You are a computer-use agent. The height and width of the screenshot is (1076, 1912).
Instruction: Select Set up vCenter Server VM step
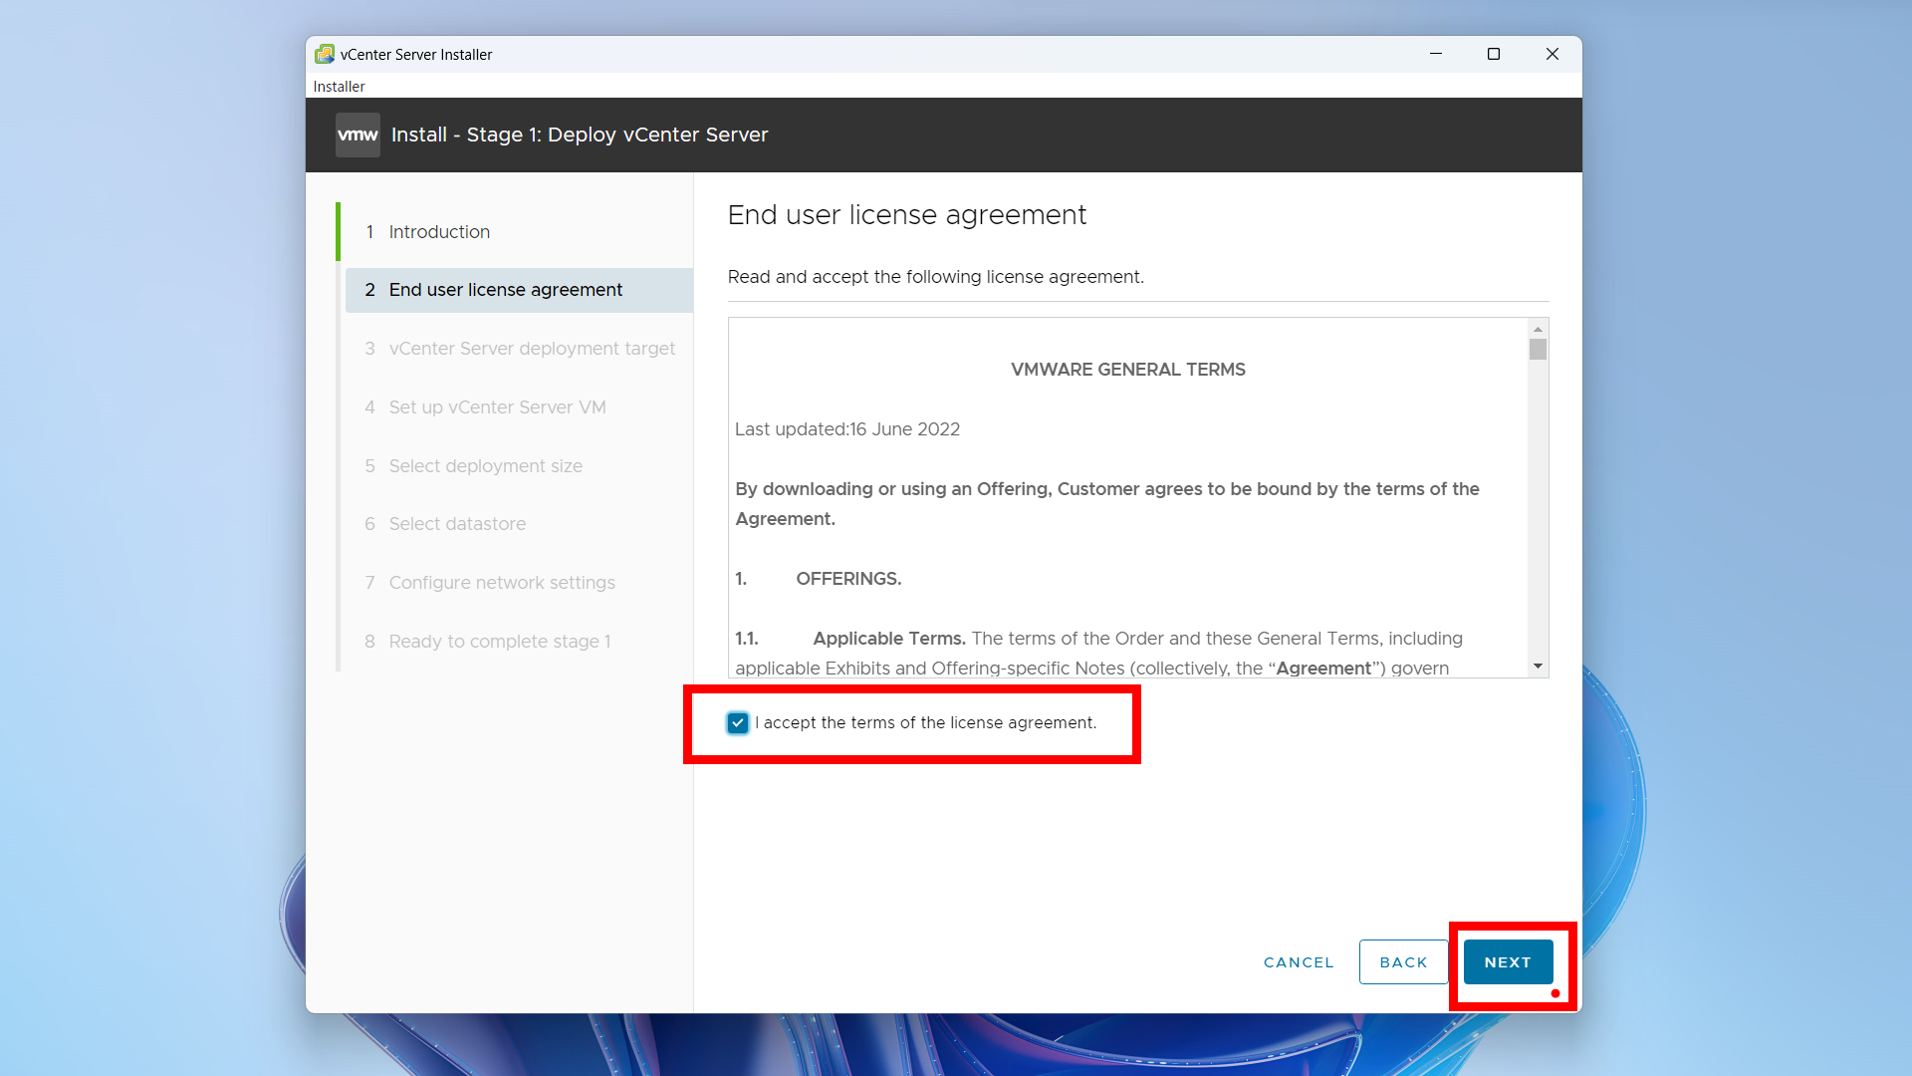(497, 407)
